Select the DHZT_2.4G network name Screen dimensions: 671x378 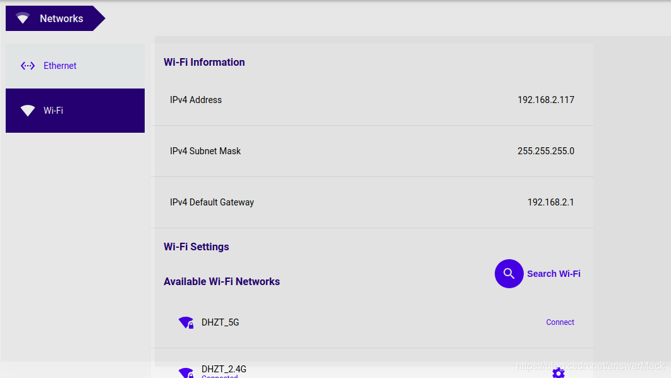pos(224,369)
